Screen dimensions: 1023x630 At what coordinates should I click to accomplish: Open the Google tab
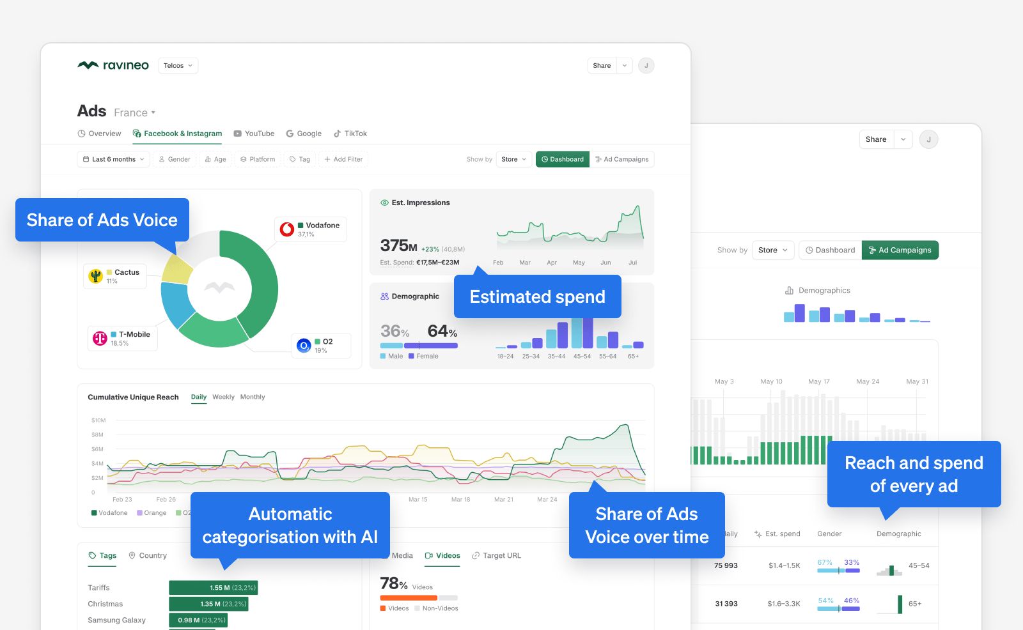(304, 134)
